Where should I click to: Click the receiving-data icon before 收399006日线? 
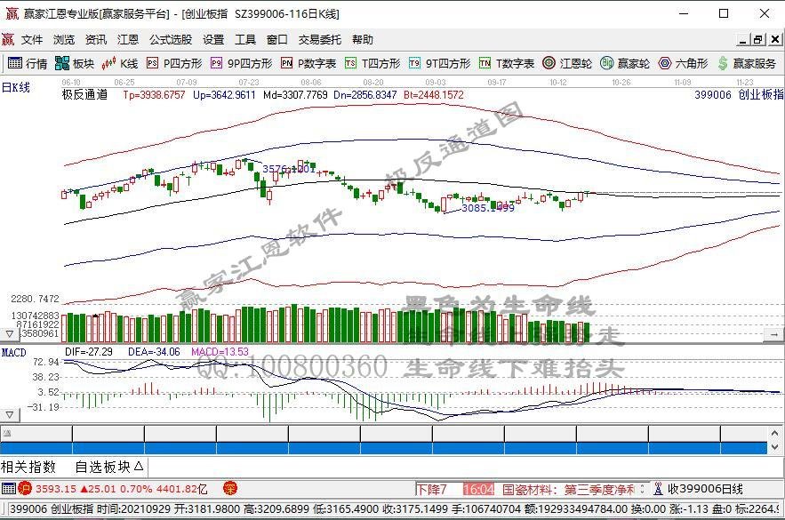click(x=659, y=489)
